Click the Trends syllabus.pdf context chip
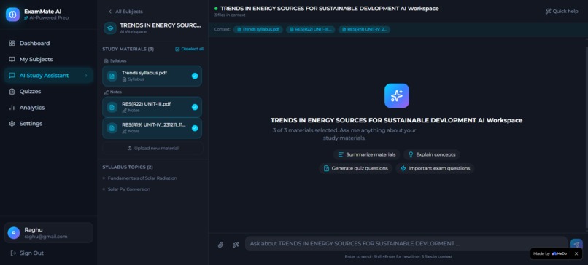 point(258,29)
